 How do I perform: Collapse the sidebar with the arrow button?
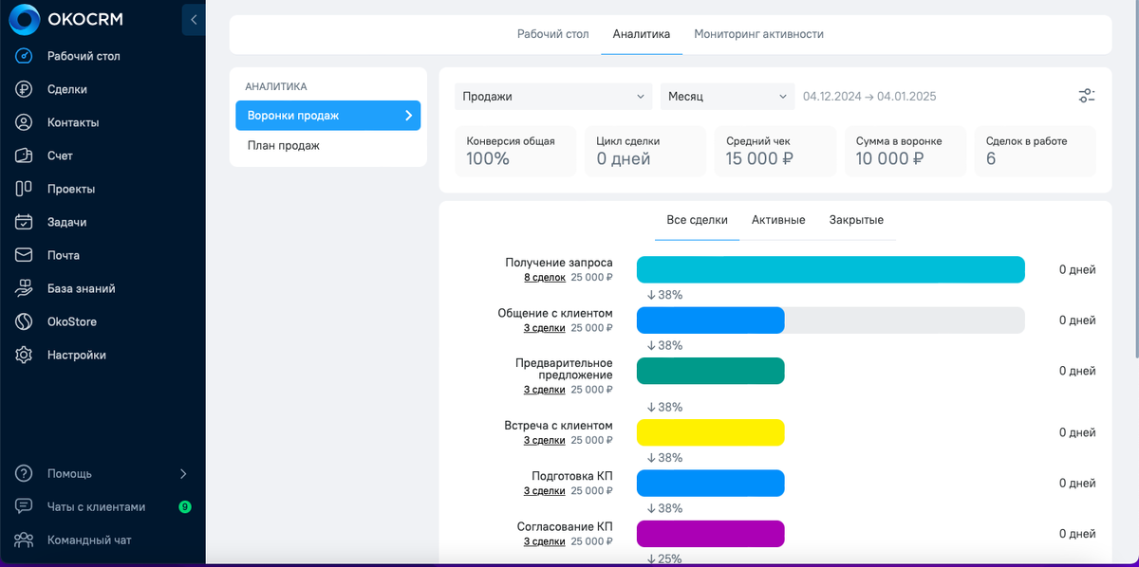point(194,19)
